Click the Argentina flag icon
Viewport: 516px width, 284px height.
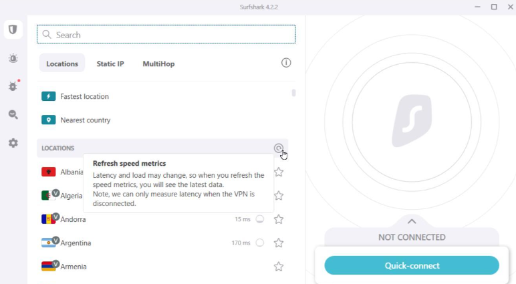48,243
